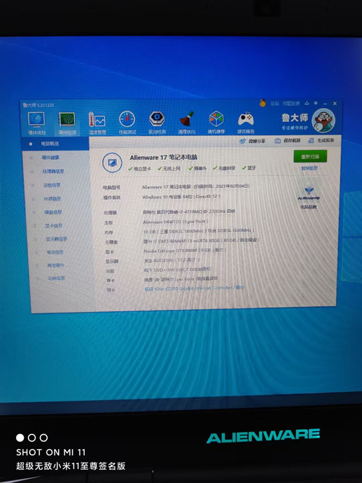Click the Weibo icon beside 微博分享

243,141
